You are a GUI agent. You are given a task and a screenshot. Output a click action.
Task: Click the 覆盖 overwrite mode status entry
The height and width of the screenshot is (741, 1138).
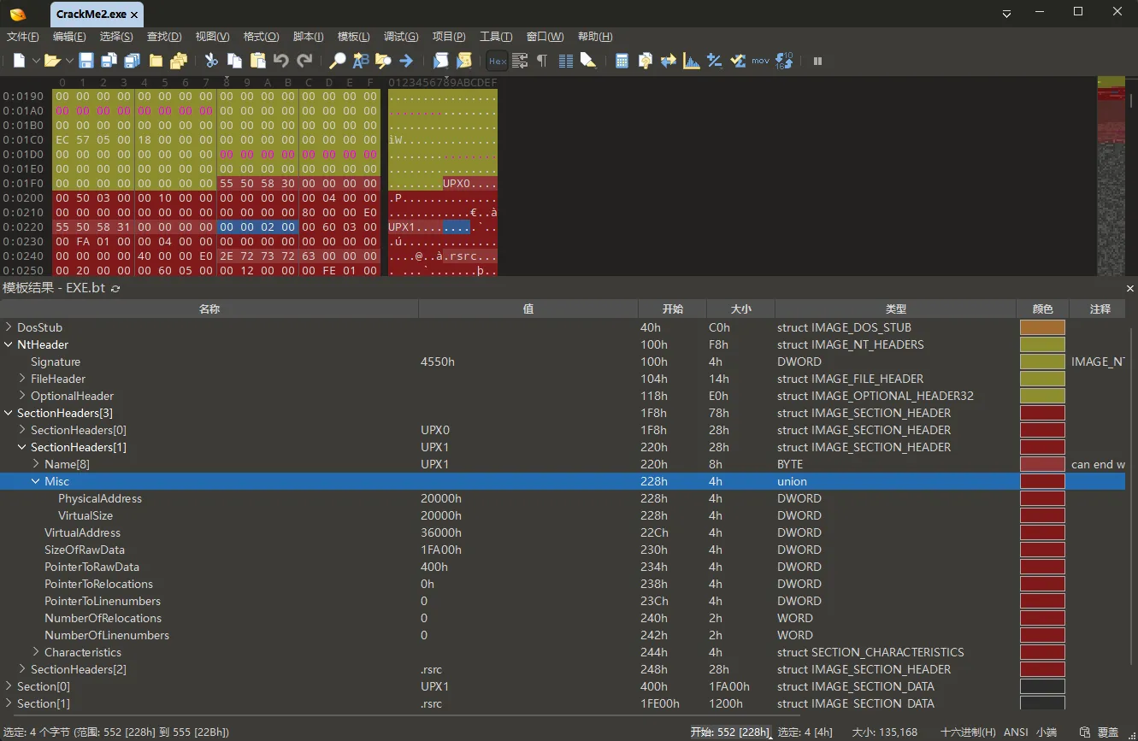[x=1108, y=732]
